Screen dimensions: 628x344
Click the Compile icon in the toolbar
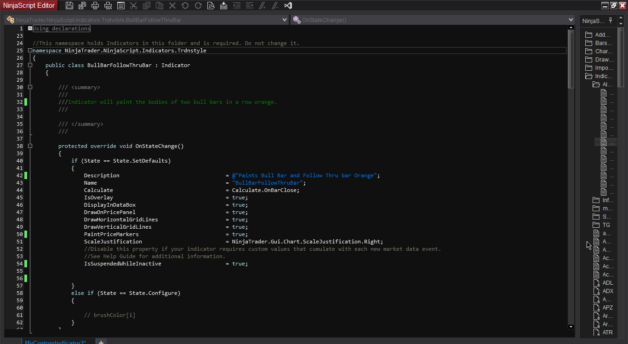coord(224,6)
